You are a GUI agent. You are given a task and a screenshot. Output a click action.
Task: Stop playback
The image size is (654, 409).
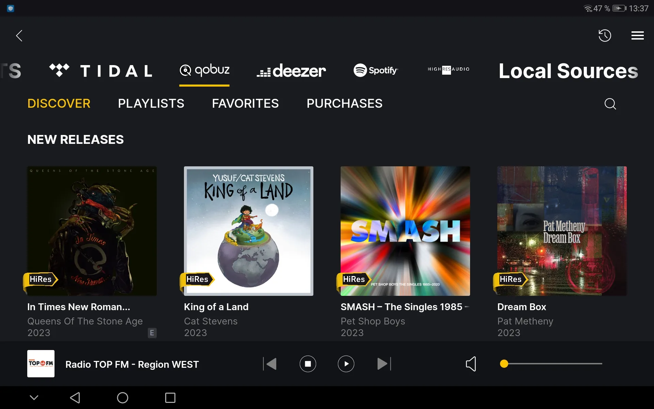(x=308, y=364)
